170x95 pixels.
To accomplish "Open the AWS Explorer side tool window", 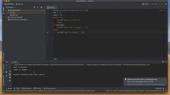I will 3,80.
